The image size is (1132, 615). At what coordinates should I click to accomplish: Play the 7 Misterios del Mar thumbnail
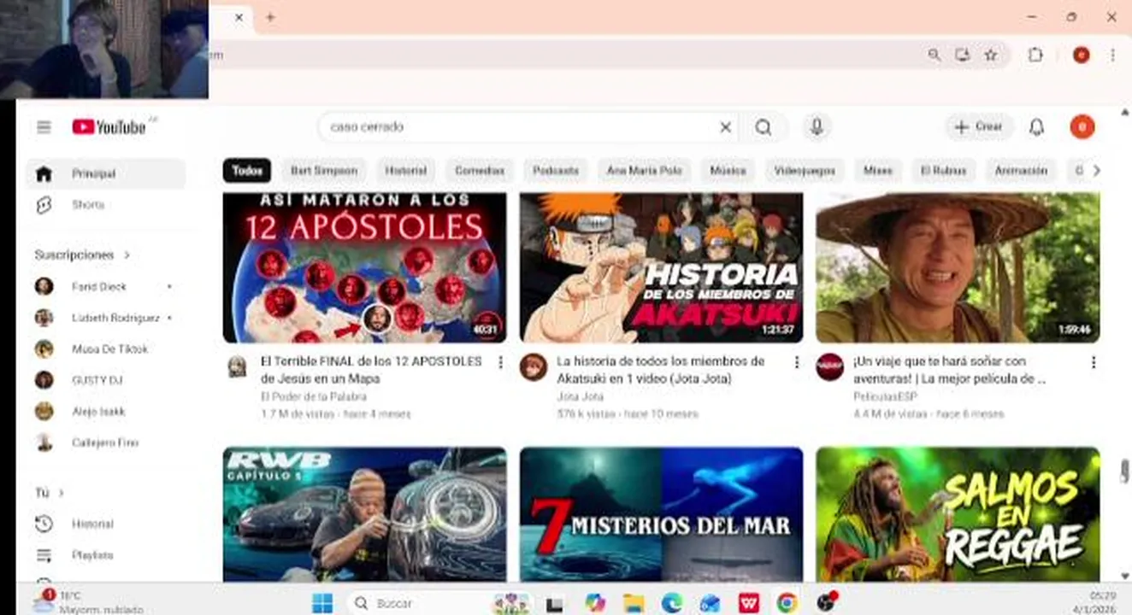[661, 514]
